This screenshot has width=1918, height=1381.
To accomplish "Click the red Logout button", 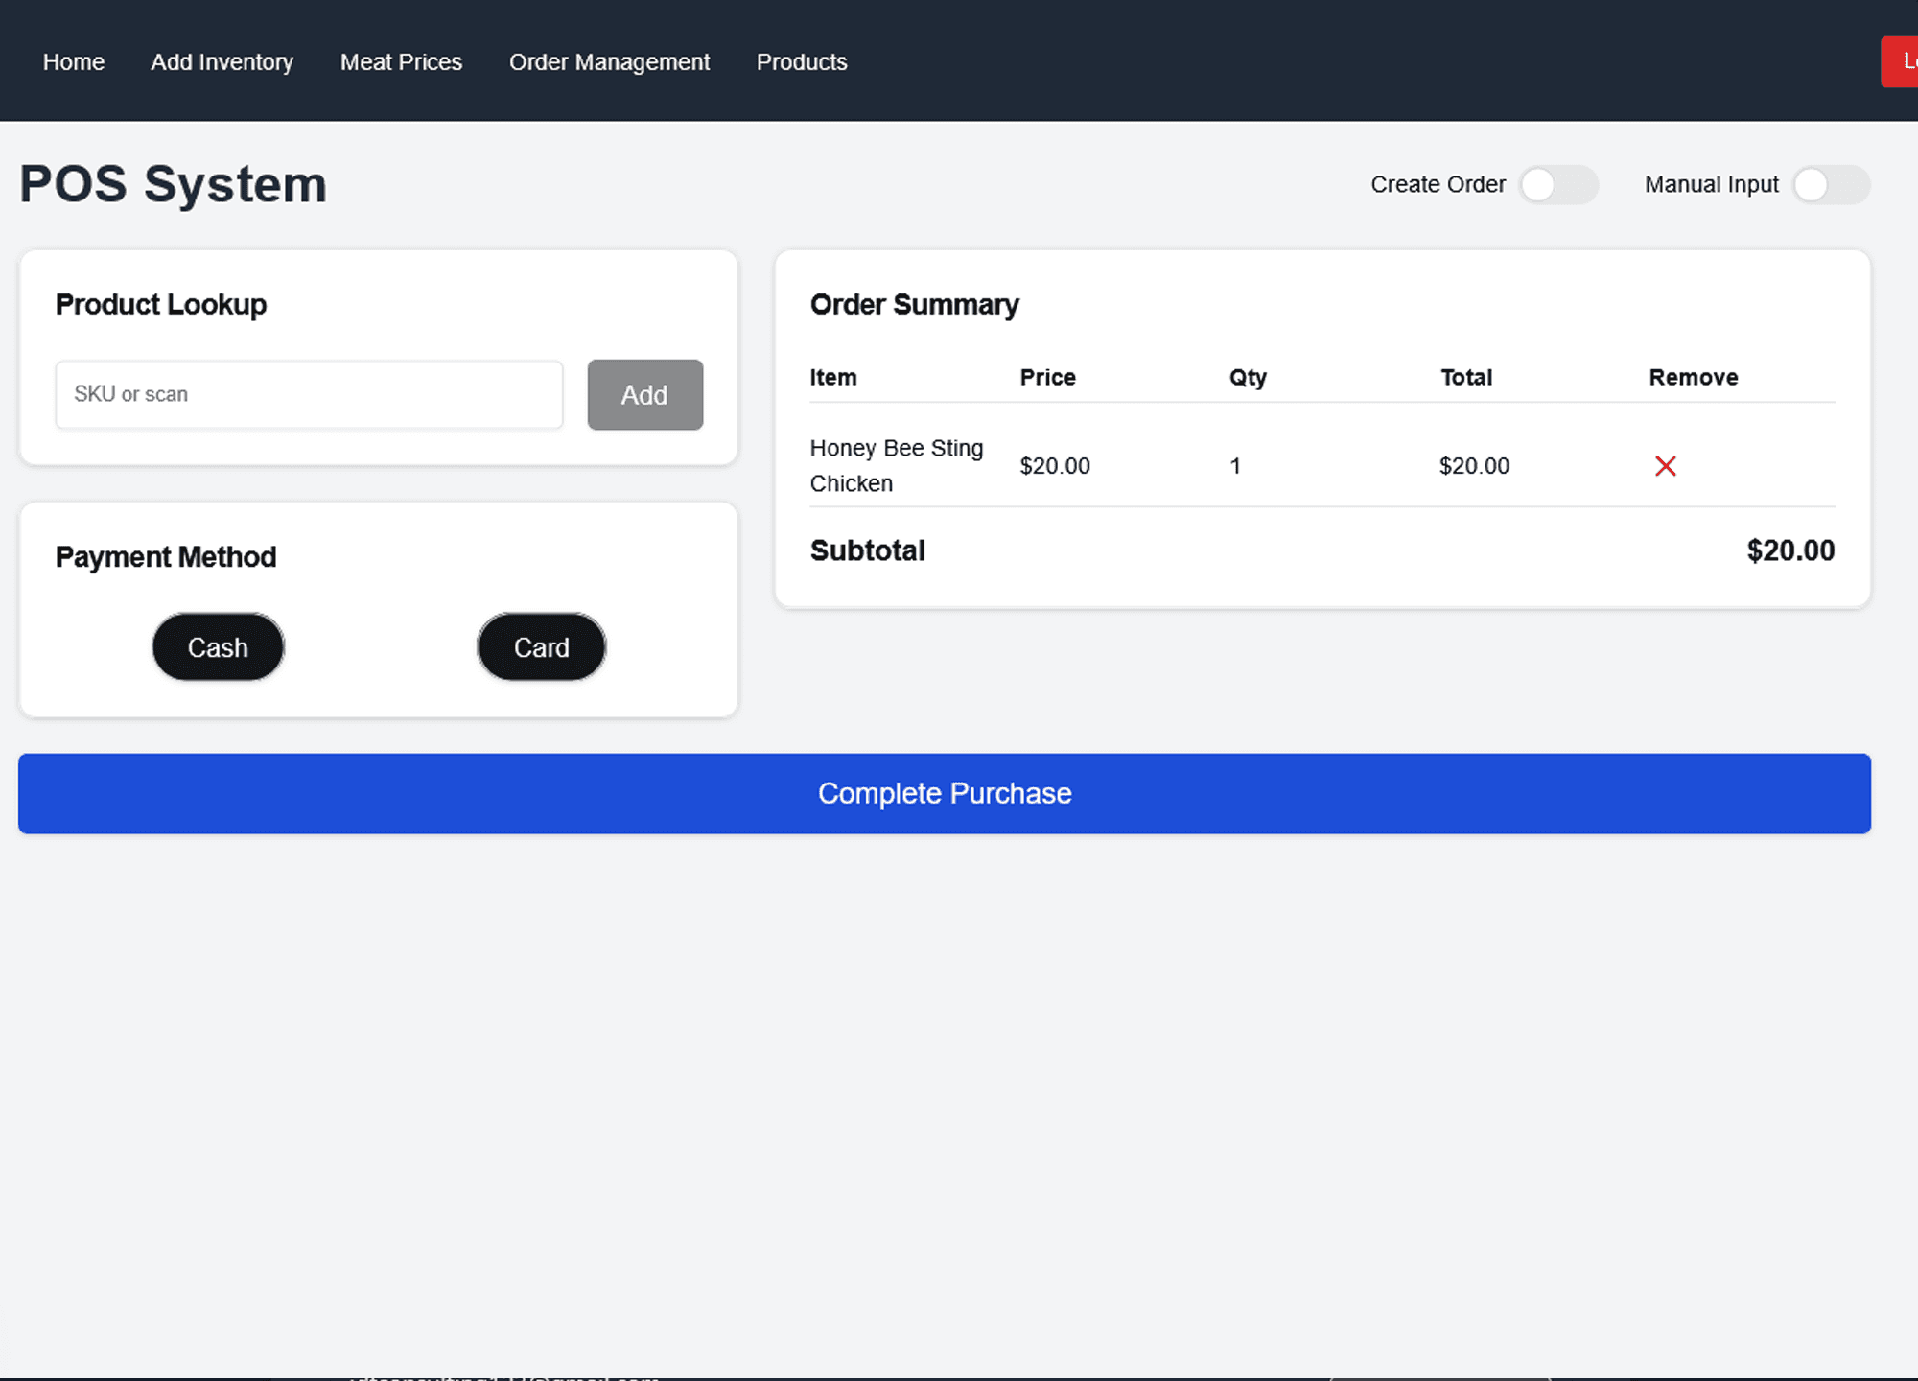I will coord(1903,61).
